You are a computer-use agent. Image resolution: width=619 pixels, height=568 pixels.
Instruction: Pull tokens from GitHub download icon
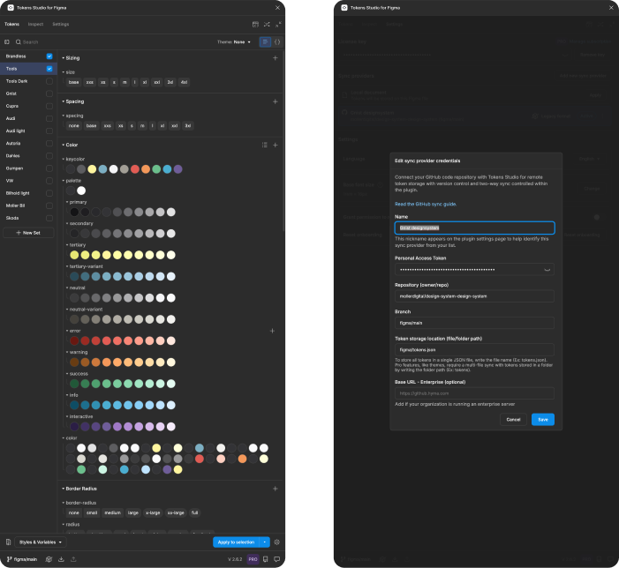(61, 559)
